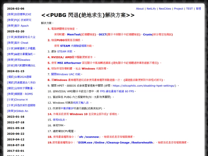Expand the 2020-06-22 date section
Viewport: 208px width, 156px height.
pos(16,134)
